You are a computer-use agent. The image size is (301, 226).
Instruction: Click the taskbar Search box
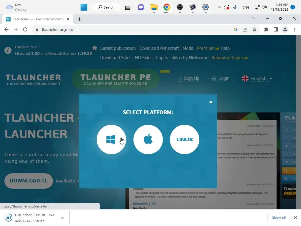[106, 7]
